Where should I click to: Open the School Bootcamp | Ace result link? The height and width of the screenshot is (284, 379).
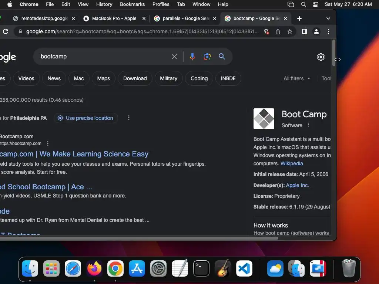46,187
